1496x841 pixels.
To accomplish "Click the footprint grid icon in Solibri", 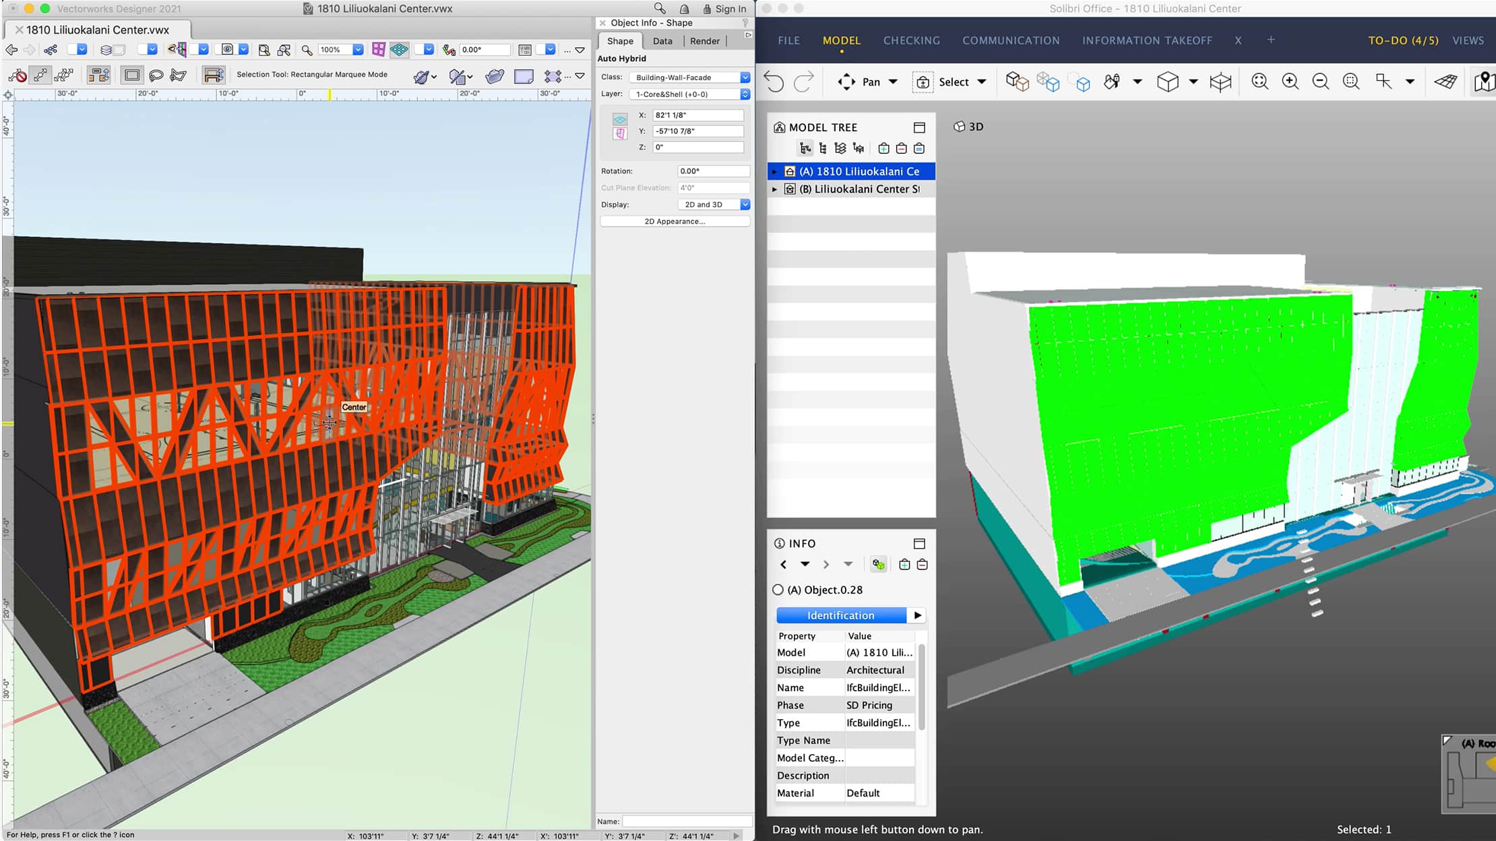I will [x=1445, y=82].
